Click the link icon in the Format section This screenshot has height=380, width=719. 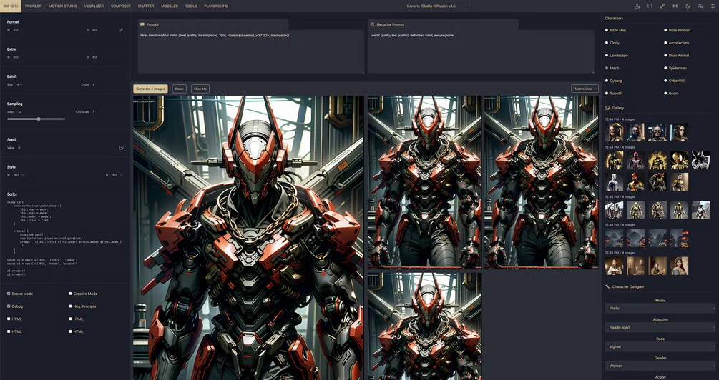(122, 30)
